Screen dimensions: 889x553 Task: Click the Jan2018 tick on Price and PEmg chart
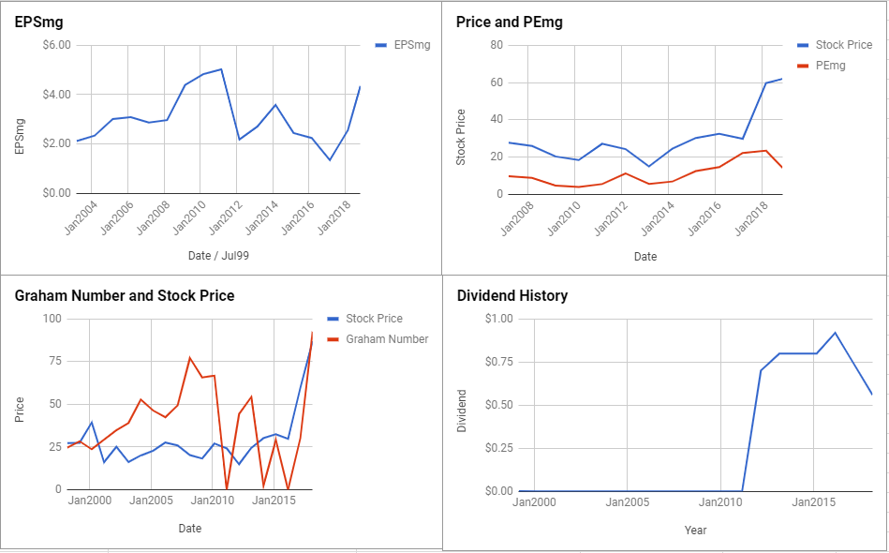750,219
